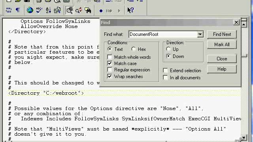
Task: Click the text Options FollowSymLinks
Action: [x=55, y=21]
